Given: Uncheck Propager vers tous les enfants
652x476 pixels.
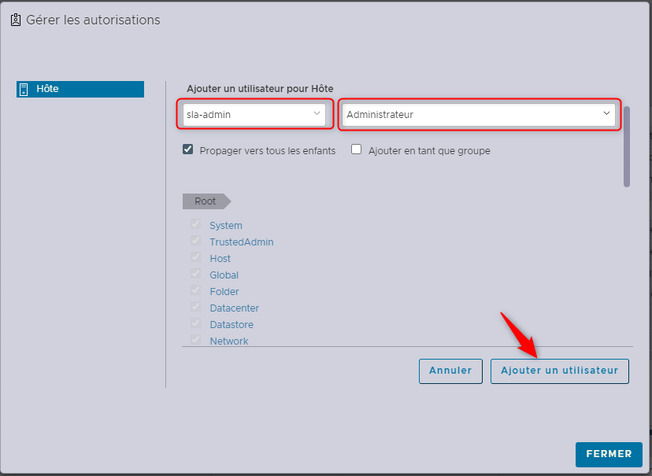Looking at the screenshot, I should (x=188, y=149).
